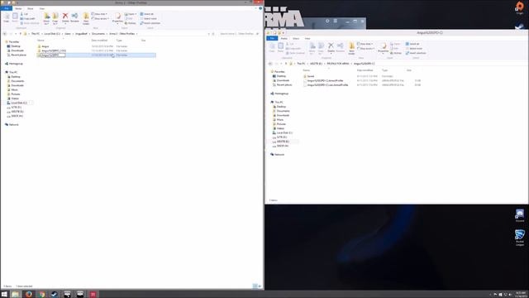Image resolution: width=529 pixels, height=298 pixels.
Task: Click Copy to in left Other Profiles window
Action: [x=55, y=18]
